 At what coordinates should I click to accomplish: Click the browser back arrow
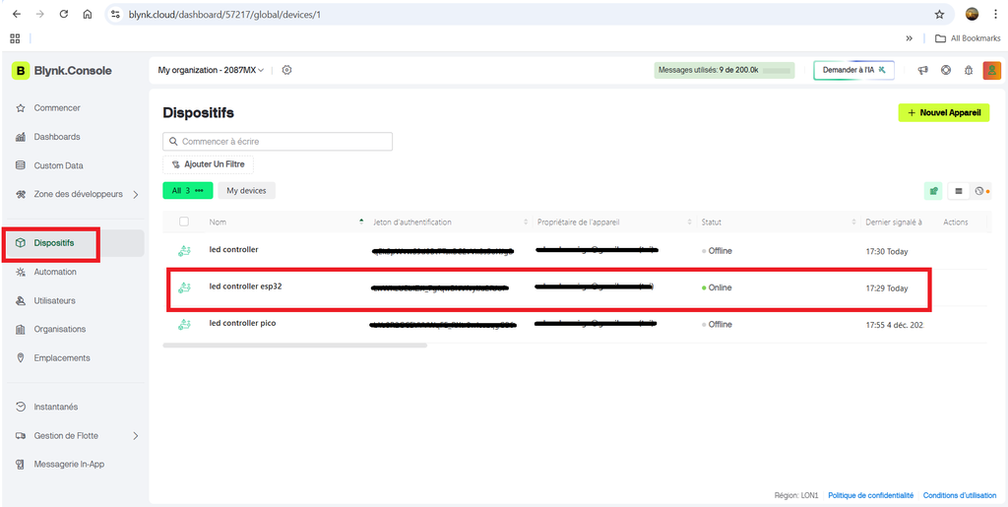point(17,14)
